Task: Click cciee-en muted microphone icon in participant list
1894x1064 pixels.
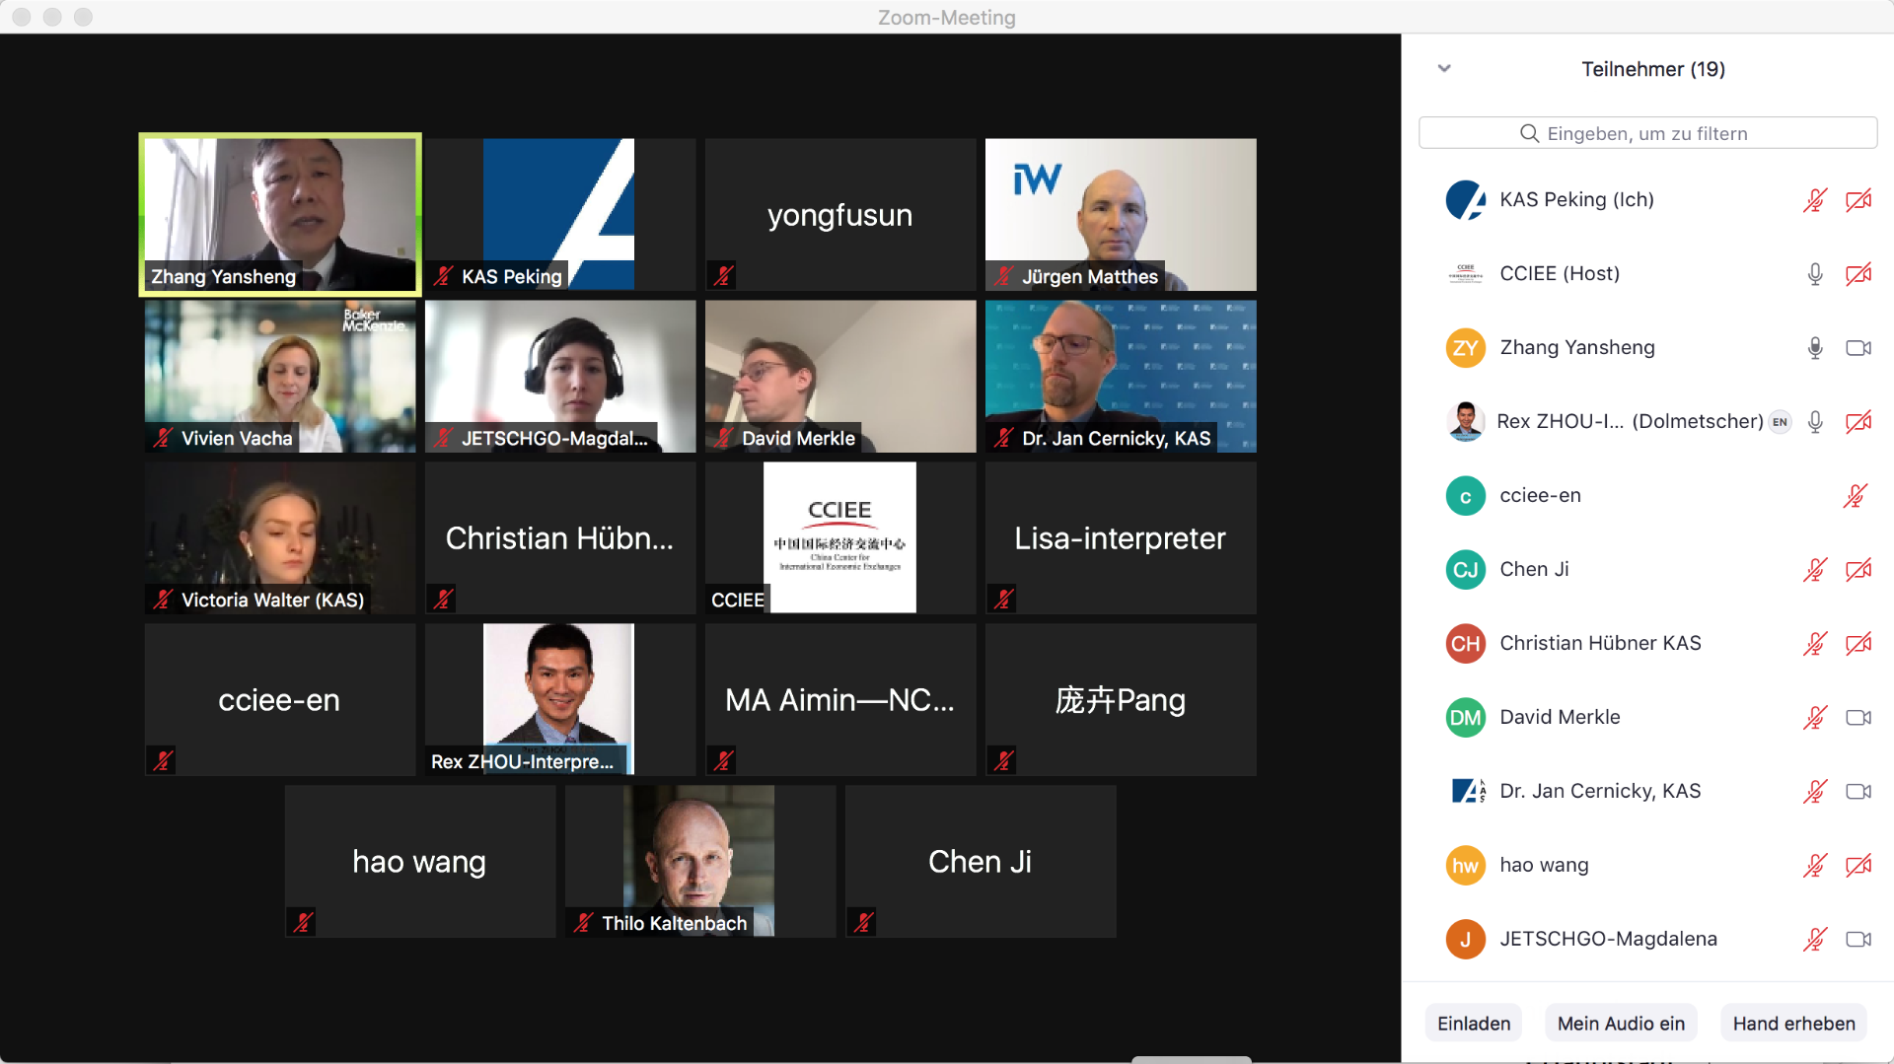Action: pos(1855,496)
